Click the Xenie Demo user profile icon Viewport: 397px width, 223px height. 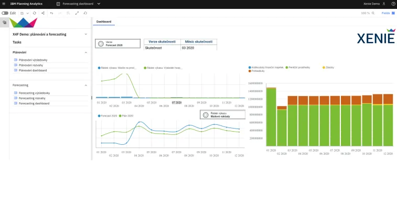(x=384, y=4)
